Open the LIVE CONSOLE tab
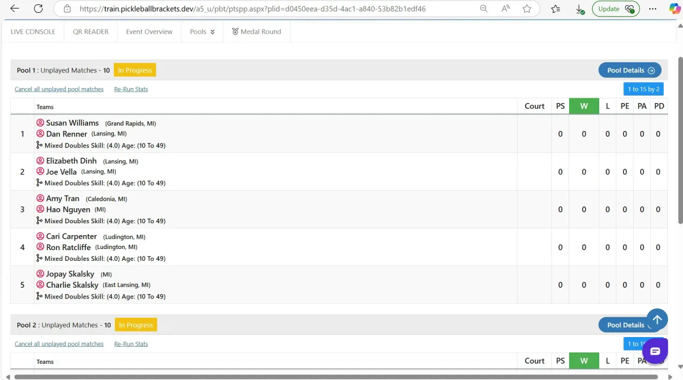This screenshot has height=380, width=683. 33,32
